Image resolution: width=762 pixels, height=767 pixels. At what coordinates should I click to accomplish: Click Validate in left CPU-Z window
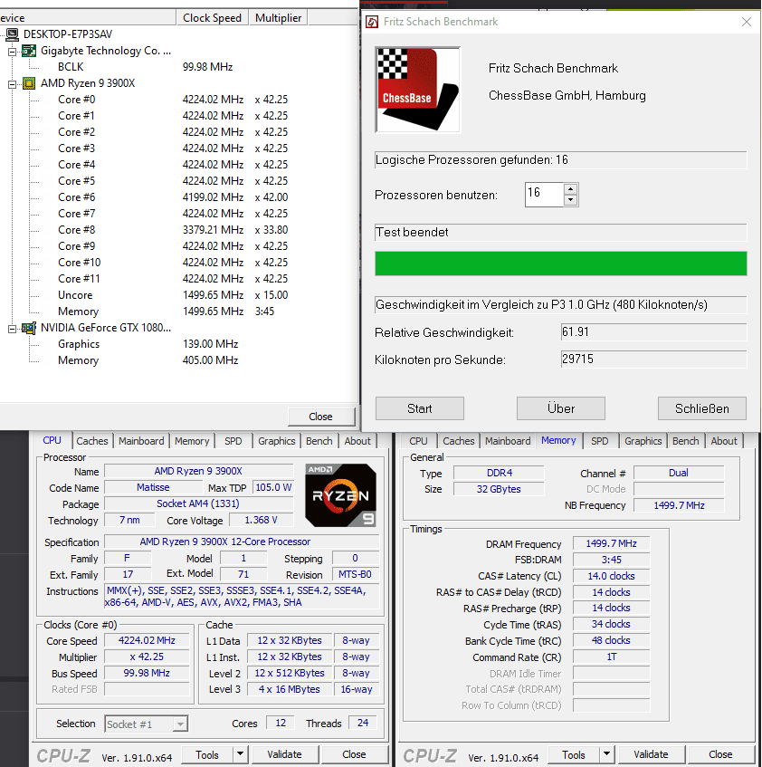284,754
